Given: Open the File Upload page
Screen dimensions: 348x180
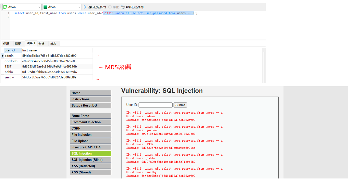Looking at the screenshot, I should pos(91,141).
